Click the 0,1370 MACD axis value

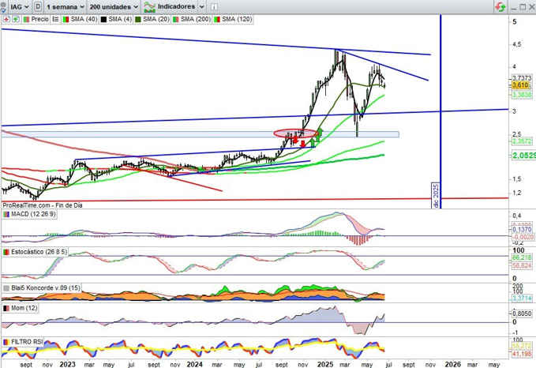[x=522, y=229]
